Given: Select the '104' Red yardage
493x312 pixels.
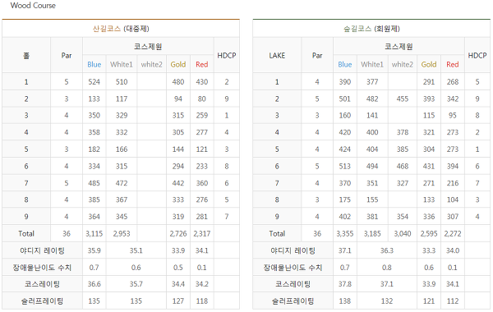Looking at the screenshot, I should (453, 200).
